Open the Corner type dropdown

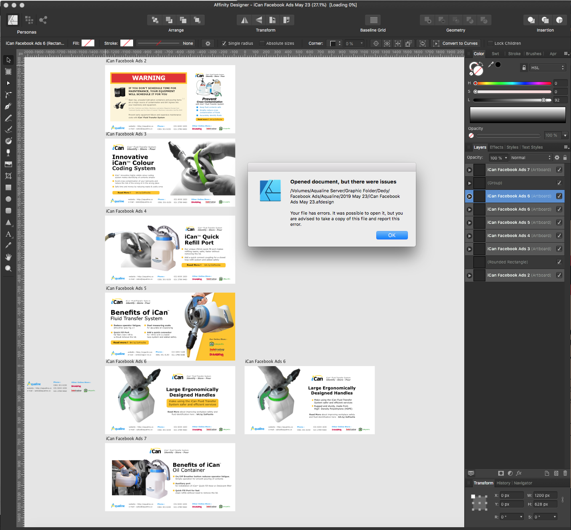coord(335,44)
